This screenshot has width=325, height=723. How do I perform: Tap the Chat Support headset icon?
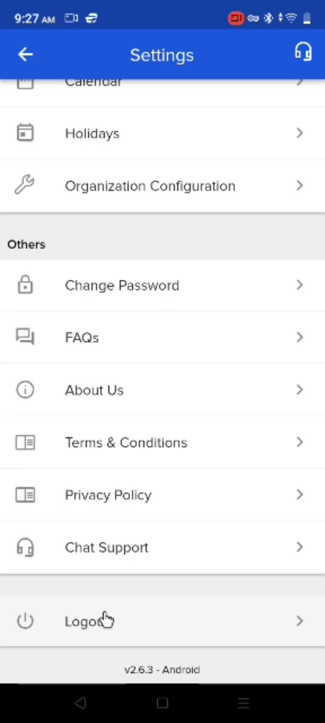pos(25,547)
